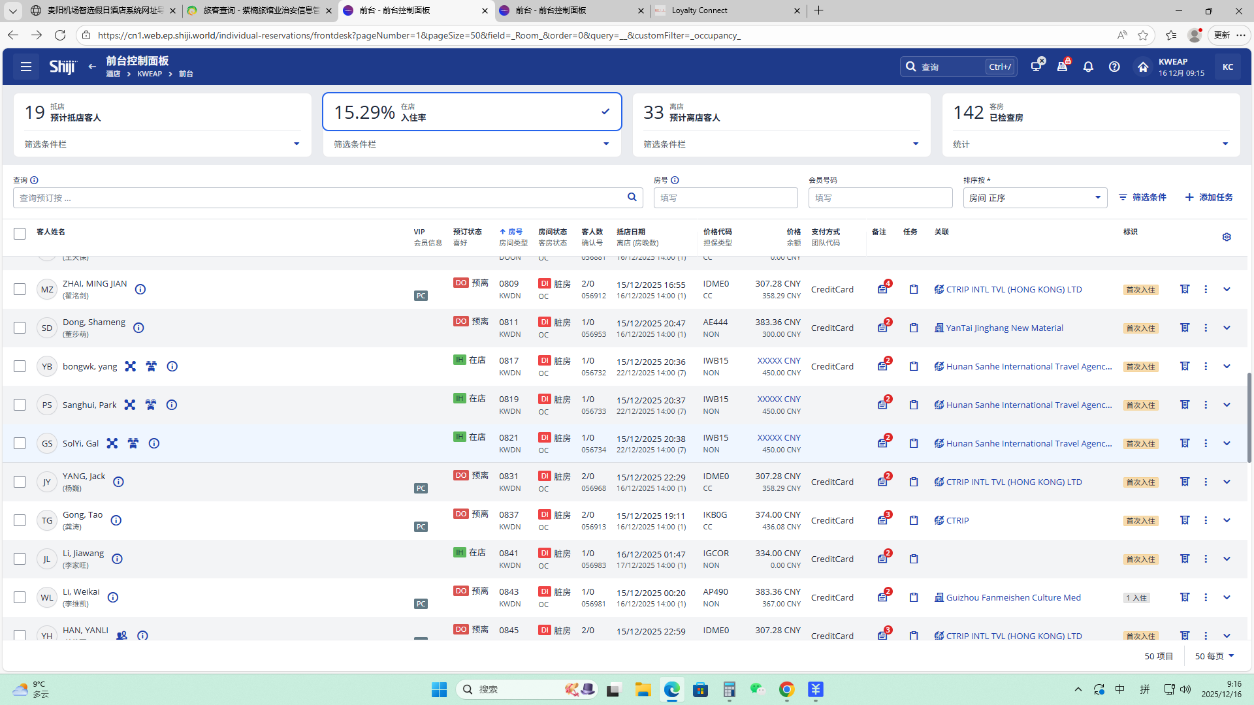
Task: Click info icon next to Sanghui, Park
Action: point(172,405)
